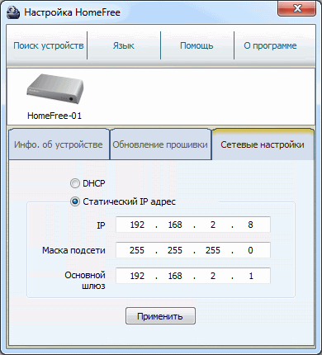Screen dimensions: 322x355
Task: Switch to Инфо. об устройстве tab
Action: (x=59, y=144)
